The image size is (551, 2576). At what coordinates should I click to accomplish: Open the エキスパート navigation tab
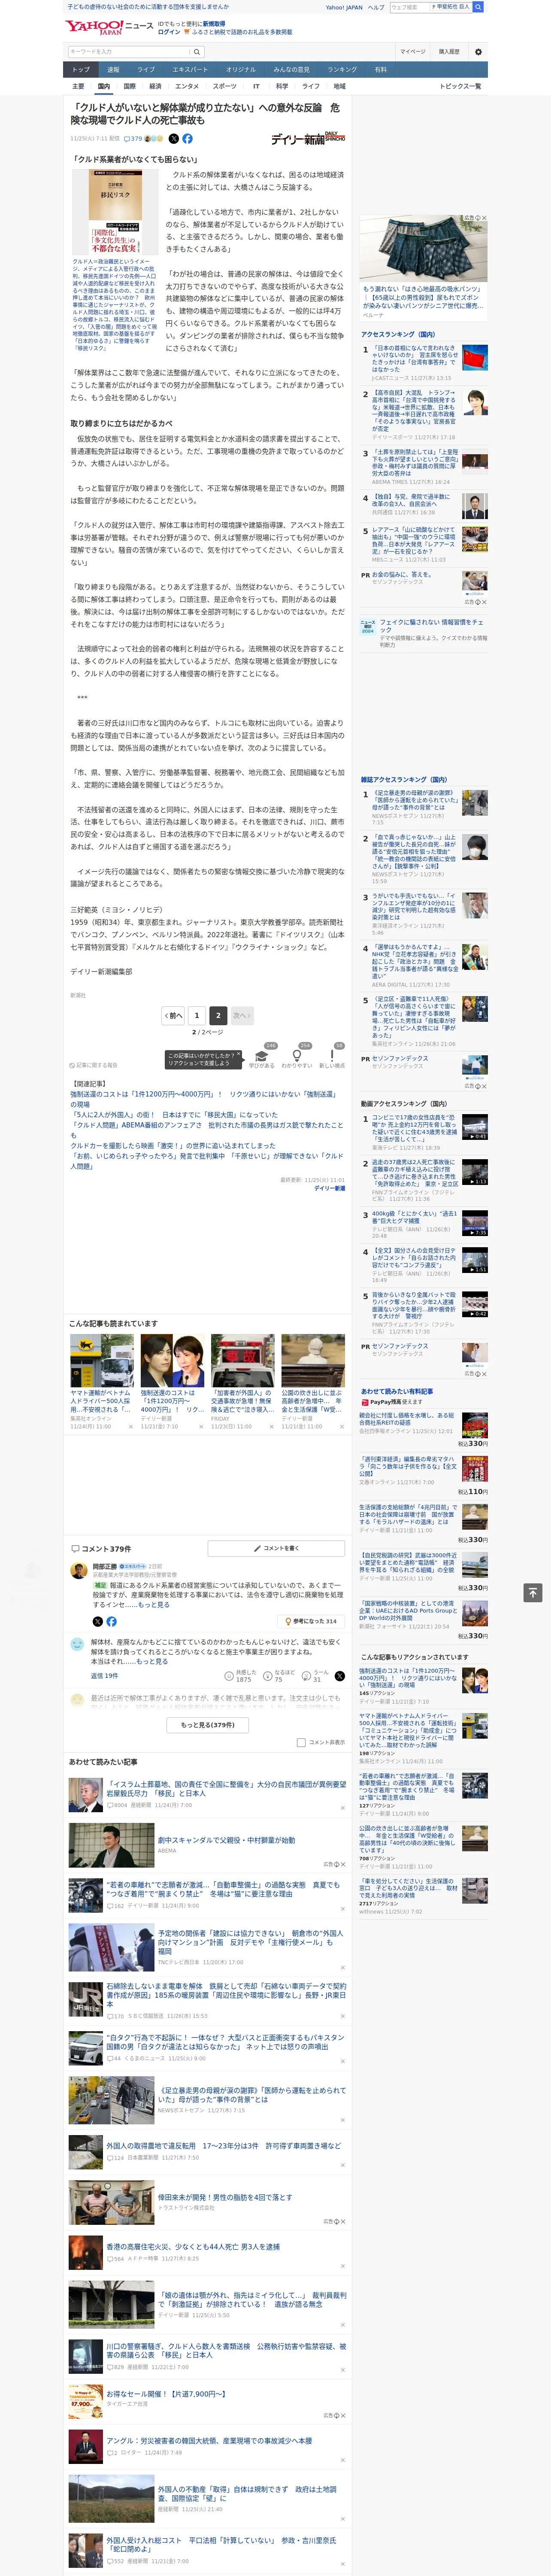pyautogui.click(x=190, y=69)
